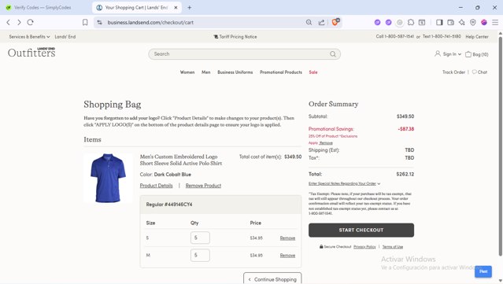Open the Lands' End link in top bar
This screenshot has height=284, width=503.
[x=65, y=36]
